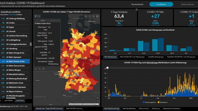The width and height of the screenshot is (198, 111).
Task: Open the Aktivität über 7 Tage/100.000 Einwohner map tab
Action: pos(49,108)
